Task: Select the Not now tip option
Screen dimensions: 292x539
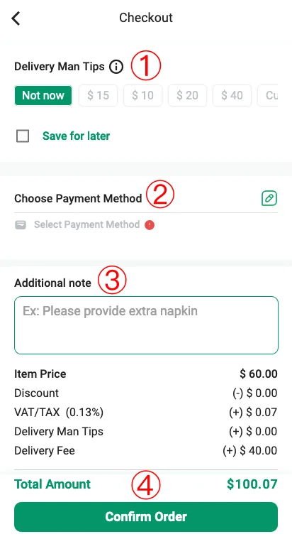Action: point(43,95)
